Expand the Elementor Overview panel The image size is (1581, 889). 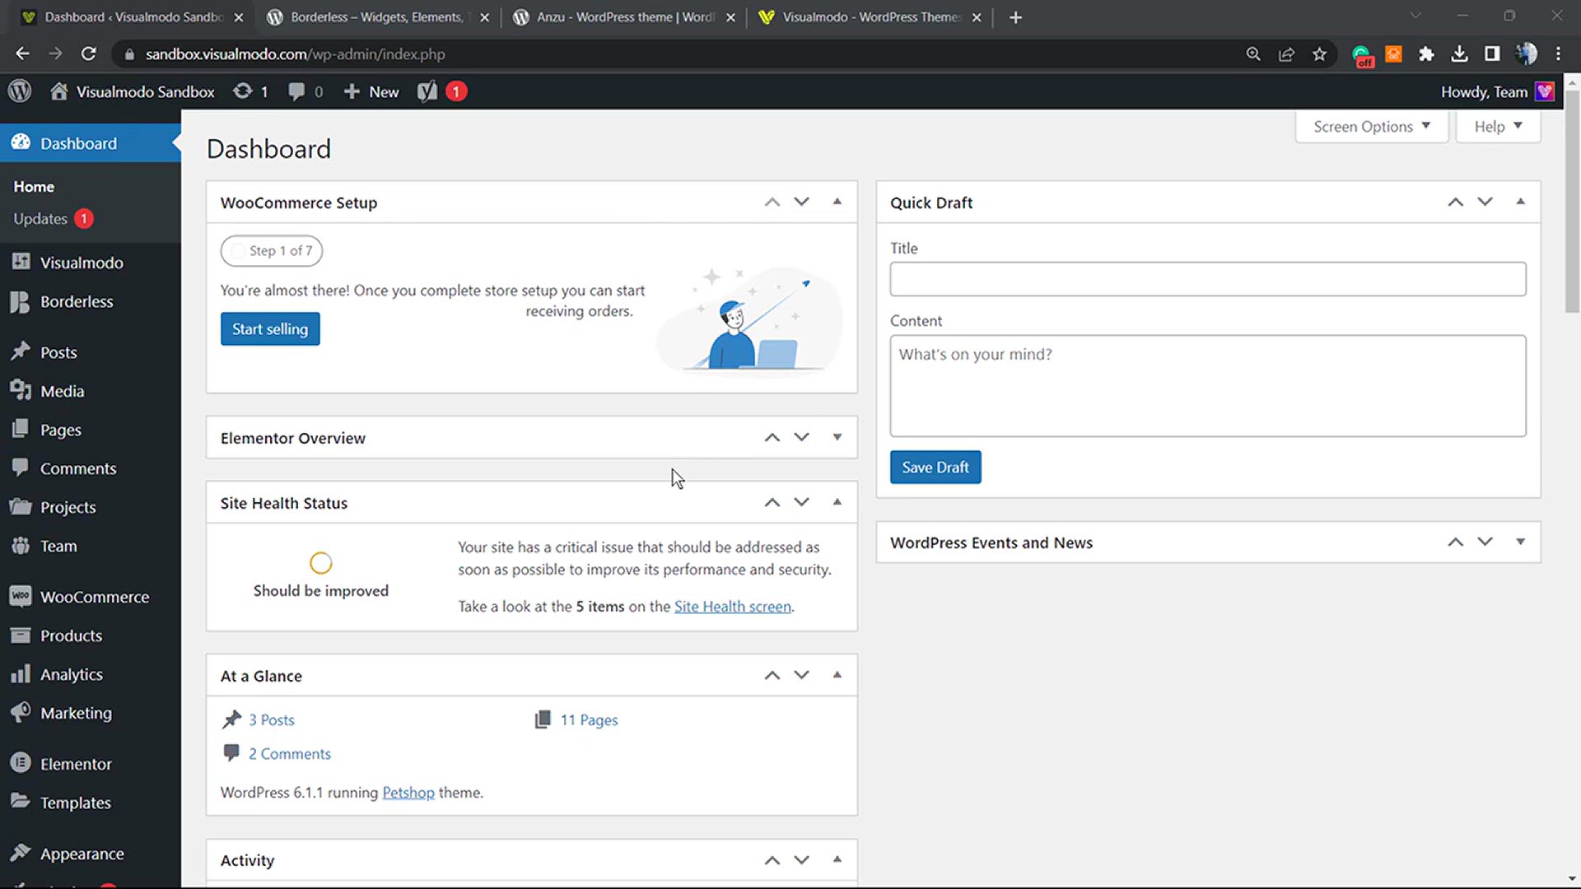point(837,437)
